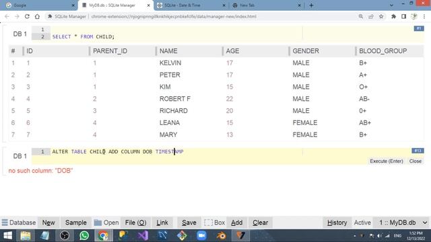The height and width of the screenshot is (242, 431).
Task: Open File Explorer from the taskbar
Action: pos(26,236)
